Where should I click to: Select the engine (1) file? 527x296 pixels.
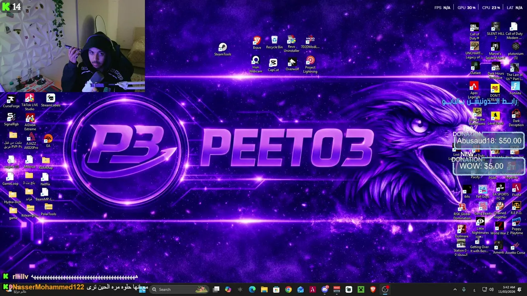pos(12,162)
